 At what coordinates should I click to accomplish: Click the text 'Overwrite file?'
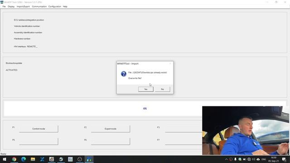(x=135, y=78)
